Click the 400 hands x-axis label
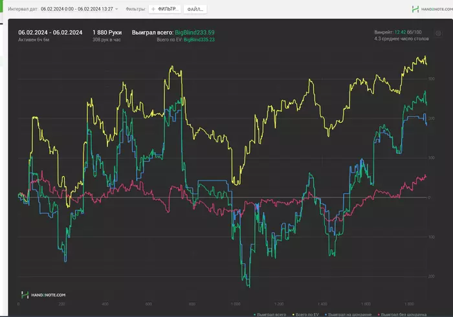The image size is (453, 317). (105, 303)
